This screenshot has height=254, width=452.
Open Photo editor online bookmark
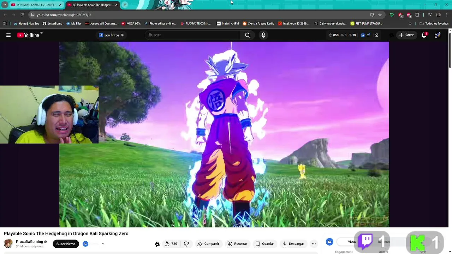coord(160,24)
